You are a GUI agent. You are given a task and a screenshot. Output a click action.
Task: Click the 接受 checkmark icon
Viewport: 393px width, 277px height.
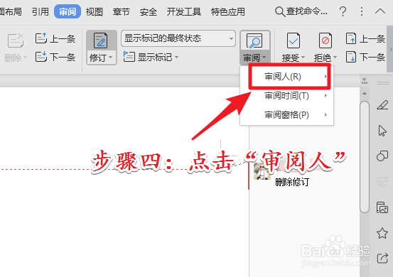(x=294, y=40)
